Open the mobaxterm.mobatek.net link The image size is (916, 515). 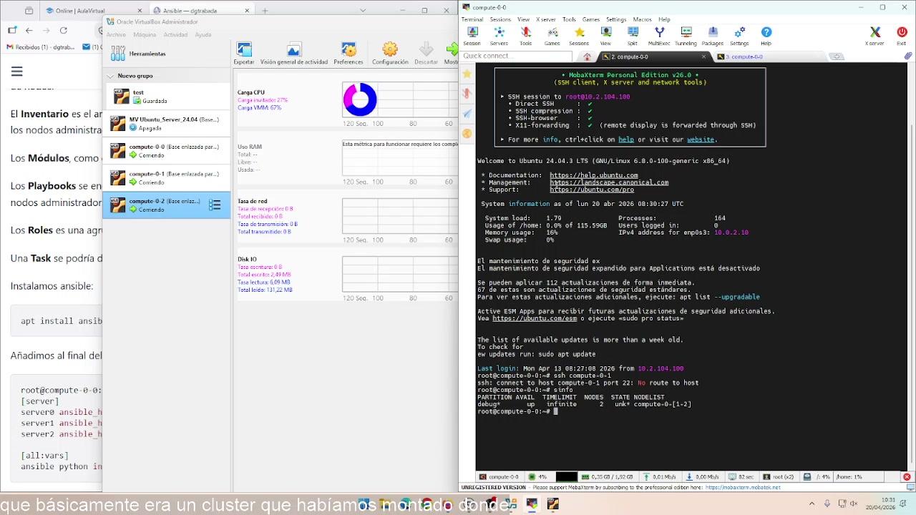tap(742, 488)
